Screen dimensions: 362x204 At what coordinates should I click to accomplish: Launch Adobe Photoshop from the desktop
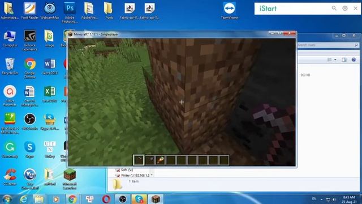(70, 12)
